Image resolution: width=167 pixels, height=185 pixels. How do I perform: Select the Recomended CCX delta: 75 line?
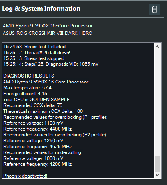point(33,105)
